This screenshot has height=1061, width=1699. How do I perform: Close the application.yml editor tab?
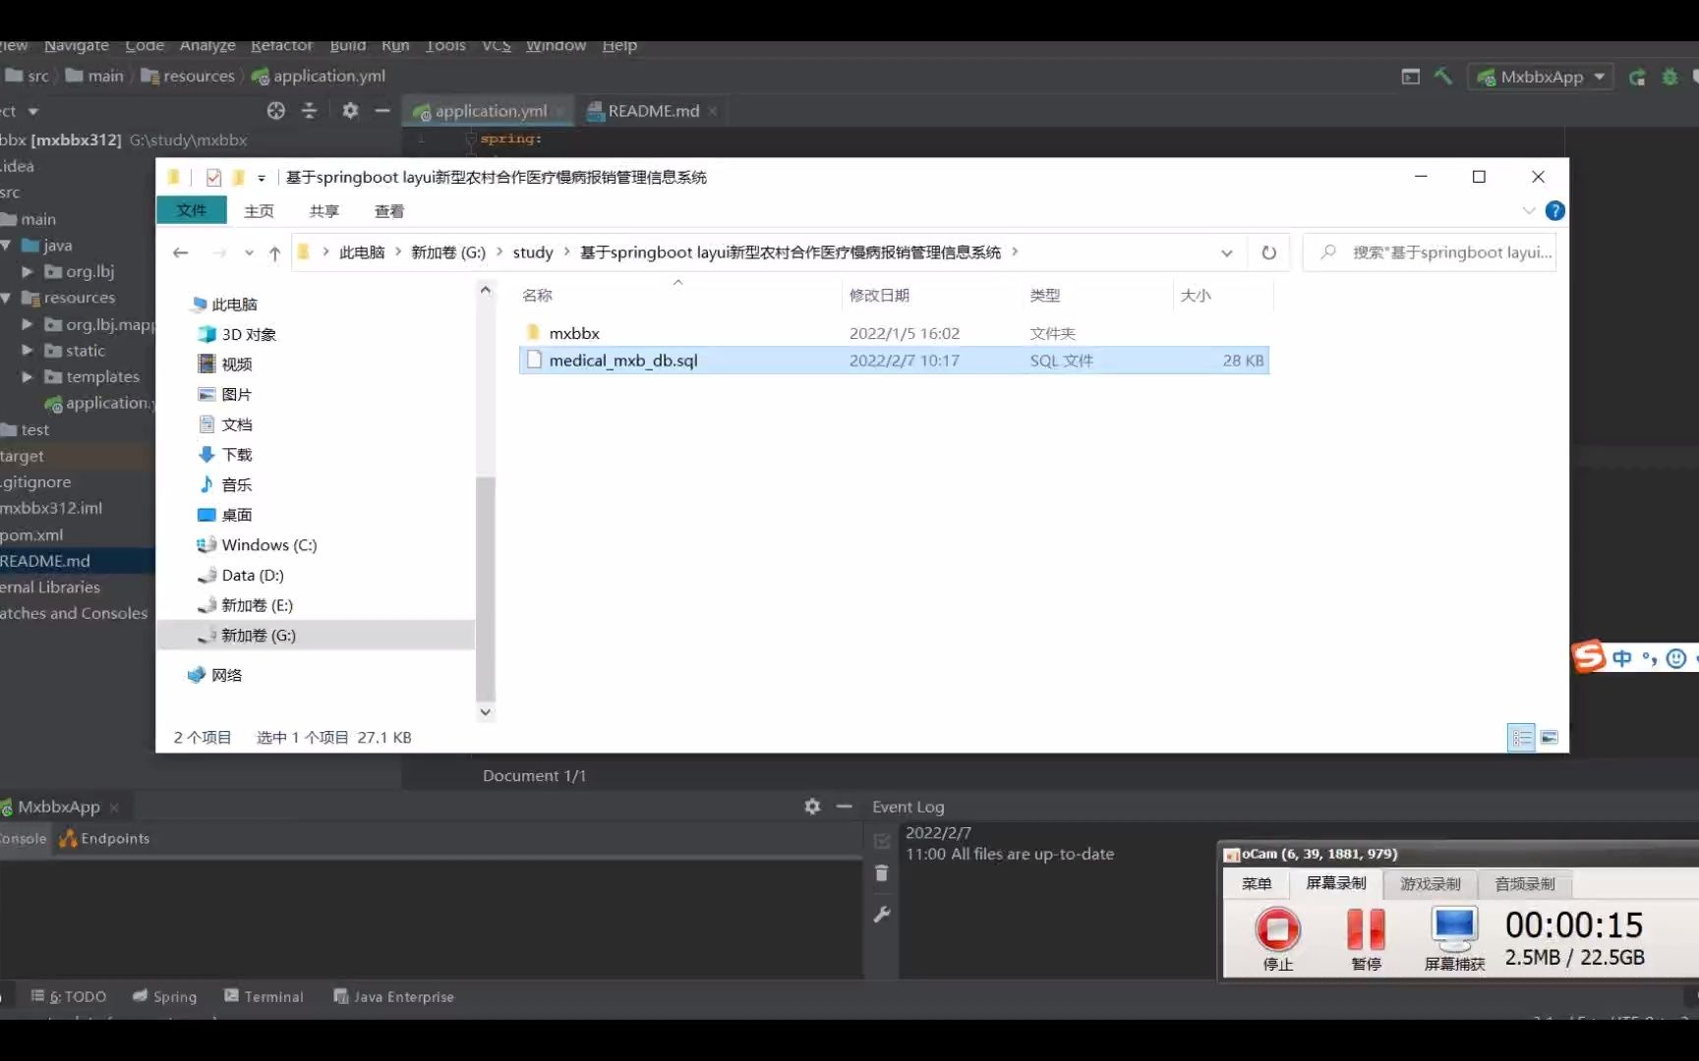tap(559, 112)
